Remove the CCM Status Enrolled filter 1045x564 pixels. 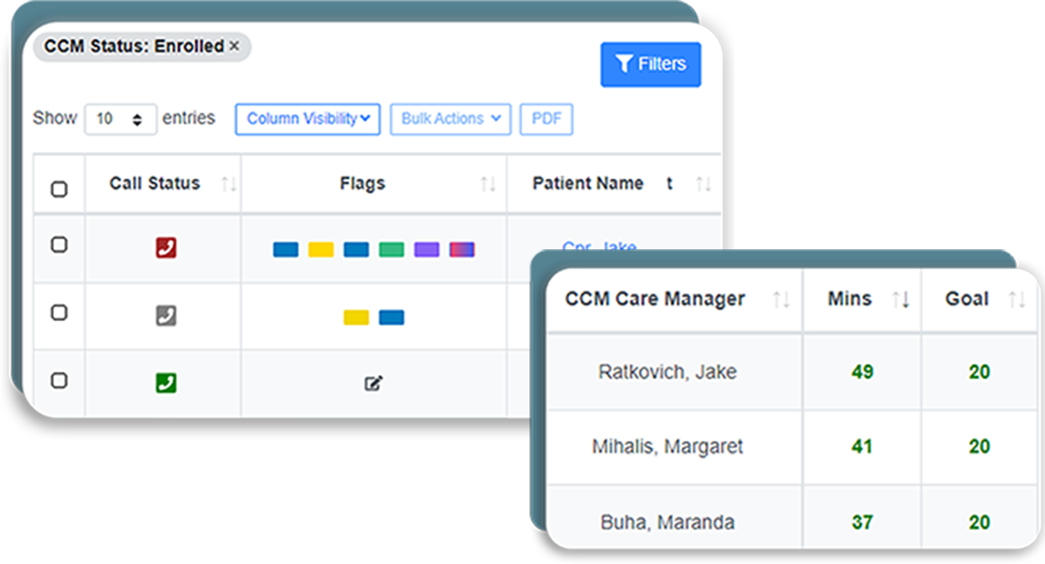pyautogui.click(x=234, y=47)
